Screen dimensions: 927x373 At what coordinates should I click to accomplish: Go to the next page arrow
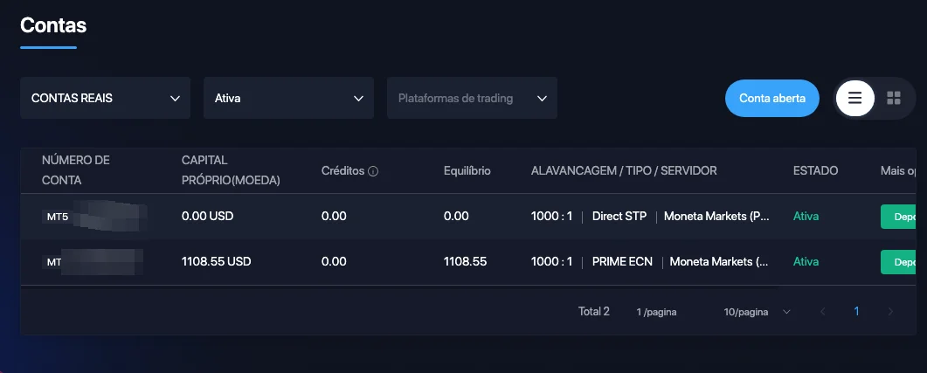[x=890, y=312]
